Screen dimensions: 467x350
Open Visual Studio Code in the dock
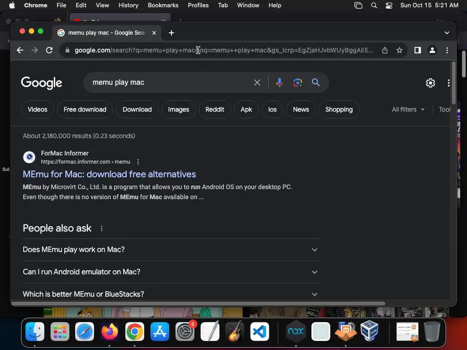[x=259, y=331]
